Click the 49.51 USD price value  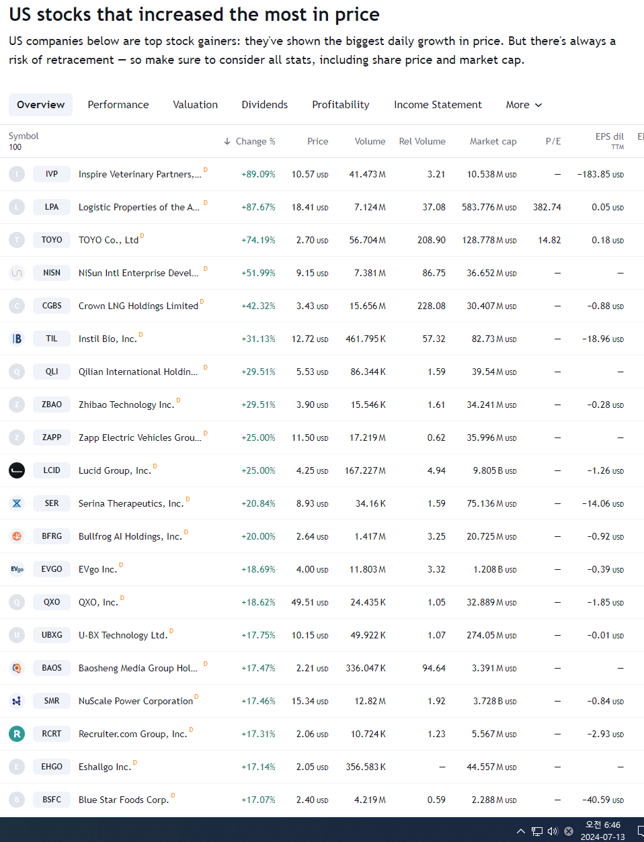coord(310,602)
